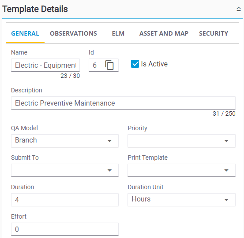
Task: Open the Priority dropdown
Action: [181, 141]
